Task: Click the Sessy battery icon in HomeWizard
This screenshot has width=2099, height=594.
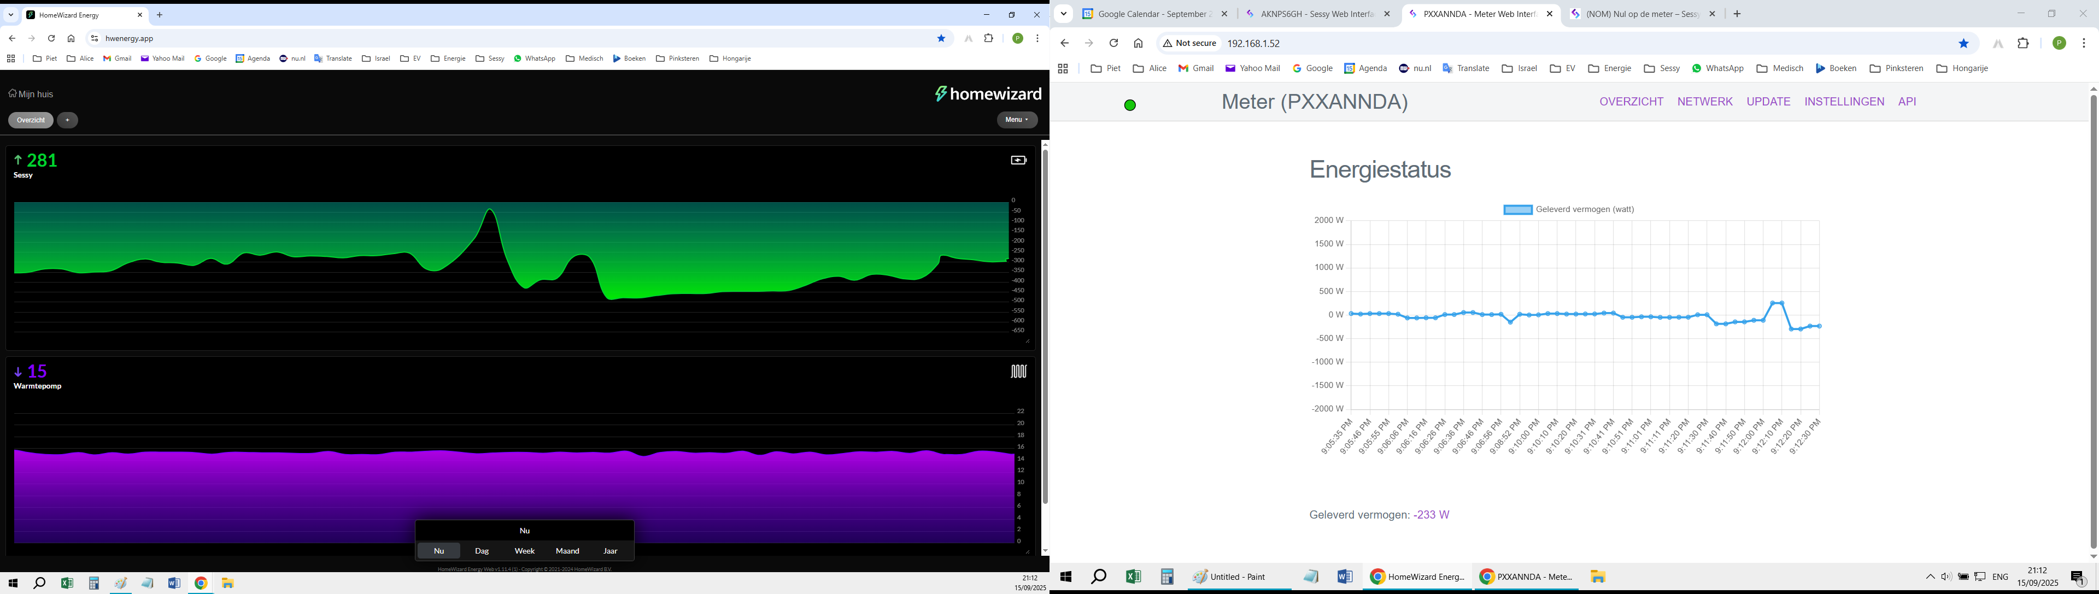Action: (x=1018, y=161)
